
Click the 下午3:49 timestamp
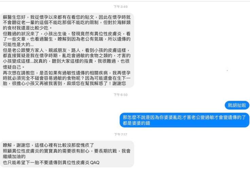pos(121,7)
